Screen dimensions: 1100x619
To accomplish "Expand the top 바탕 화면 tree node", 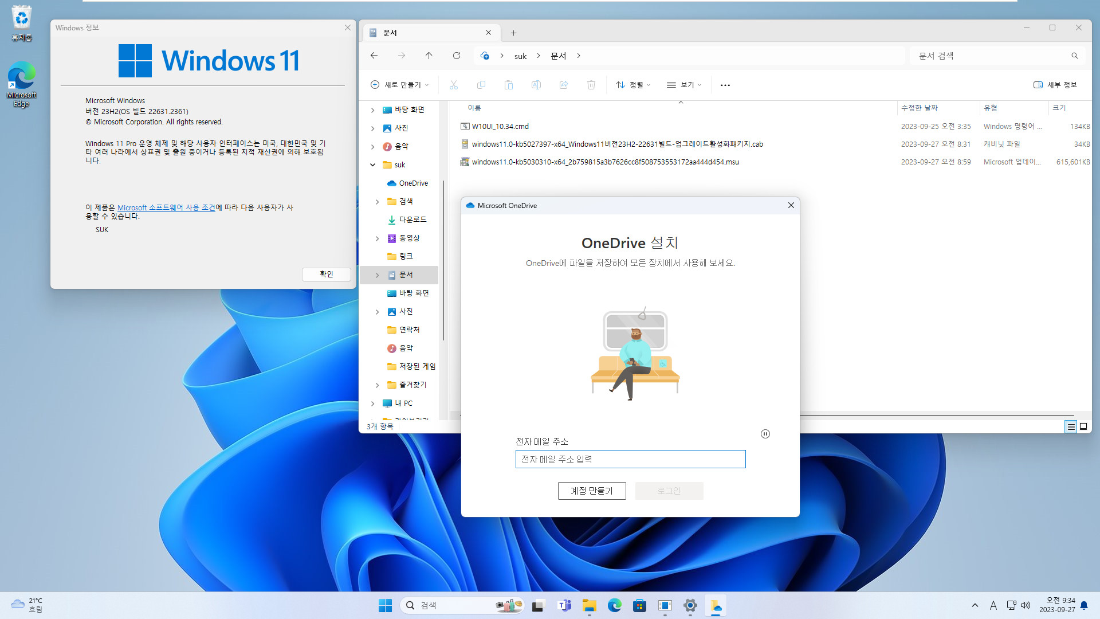I will (x=372, y=110).
